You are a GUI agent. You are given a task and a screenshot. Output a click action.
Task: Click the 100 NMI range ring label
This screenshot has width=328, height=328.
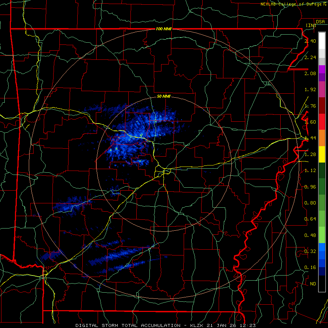(164, 29)
